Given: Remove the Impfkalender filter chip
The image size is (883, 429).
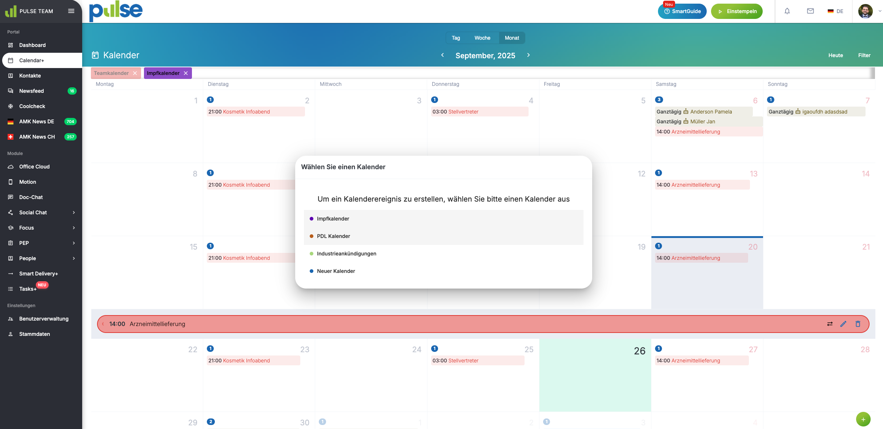Looking at the screenshot, I should [186, 73].
